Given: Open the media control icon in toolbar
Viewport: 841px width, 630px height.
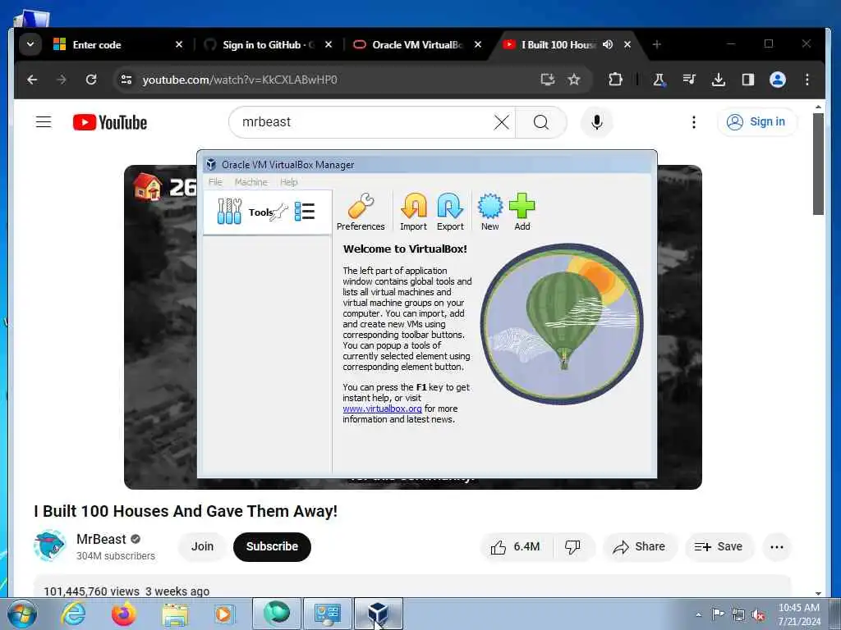Looking at the screenshot, I should click(689, 80).
